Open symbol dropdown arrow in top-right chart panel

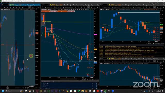coord(108,5)
